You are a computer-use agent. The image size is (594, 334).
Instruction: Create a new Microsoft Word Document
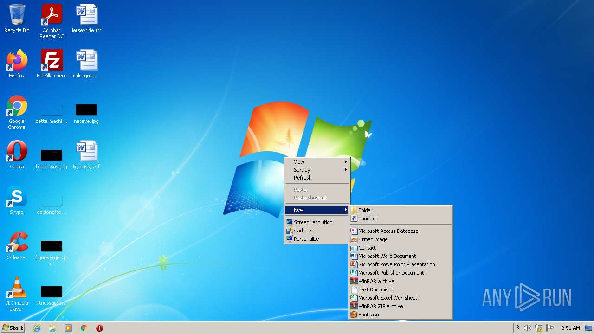[400, 256]
